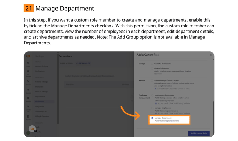Click the Permissions page heading

(x=66, y=56)
